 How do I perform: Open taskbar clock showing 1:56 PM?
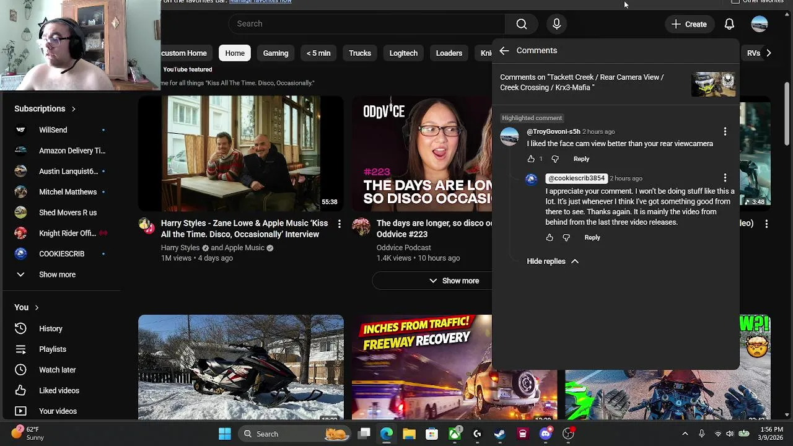pyautogui.click(x=771, y=434)
